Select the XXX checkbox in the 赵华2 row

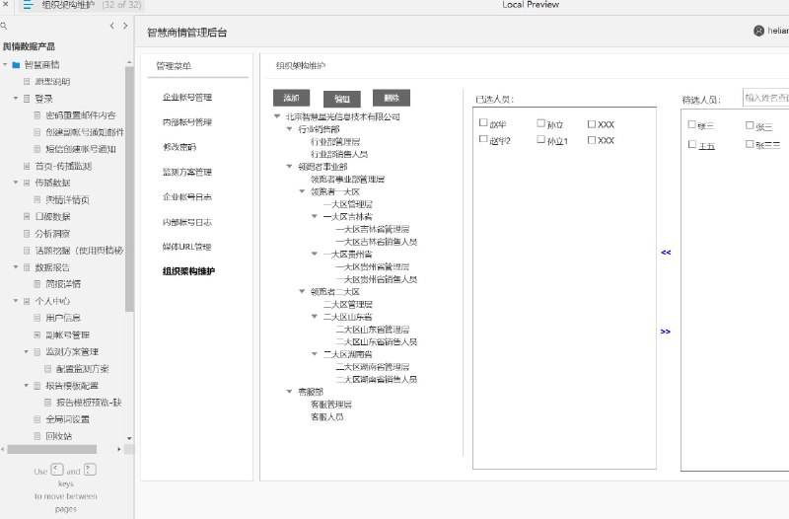pyautogui.click(x=592, y=140)
